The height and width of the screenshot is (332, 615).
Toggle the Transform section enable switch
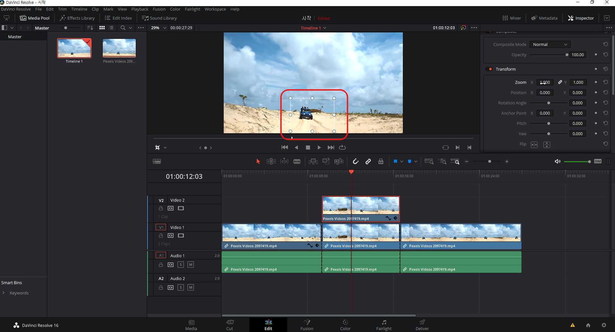point(489,69)
